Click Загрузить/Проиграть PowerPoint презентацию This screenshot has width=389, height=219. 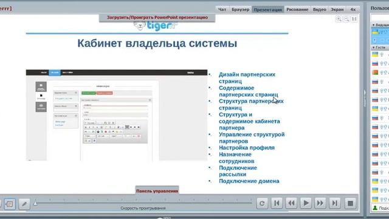157,18
